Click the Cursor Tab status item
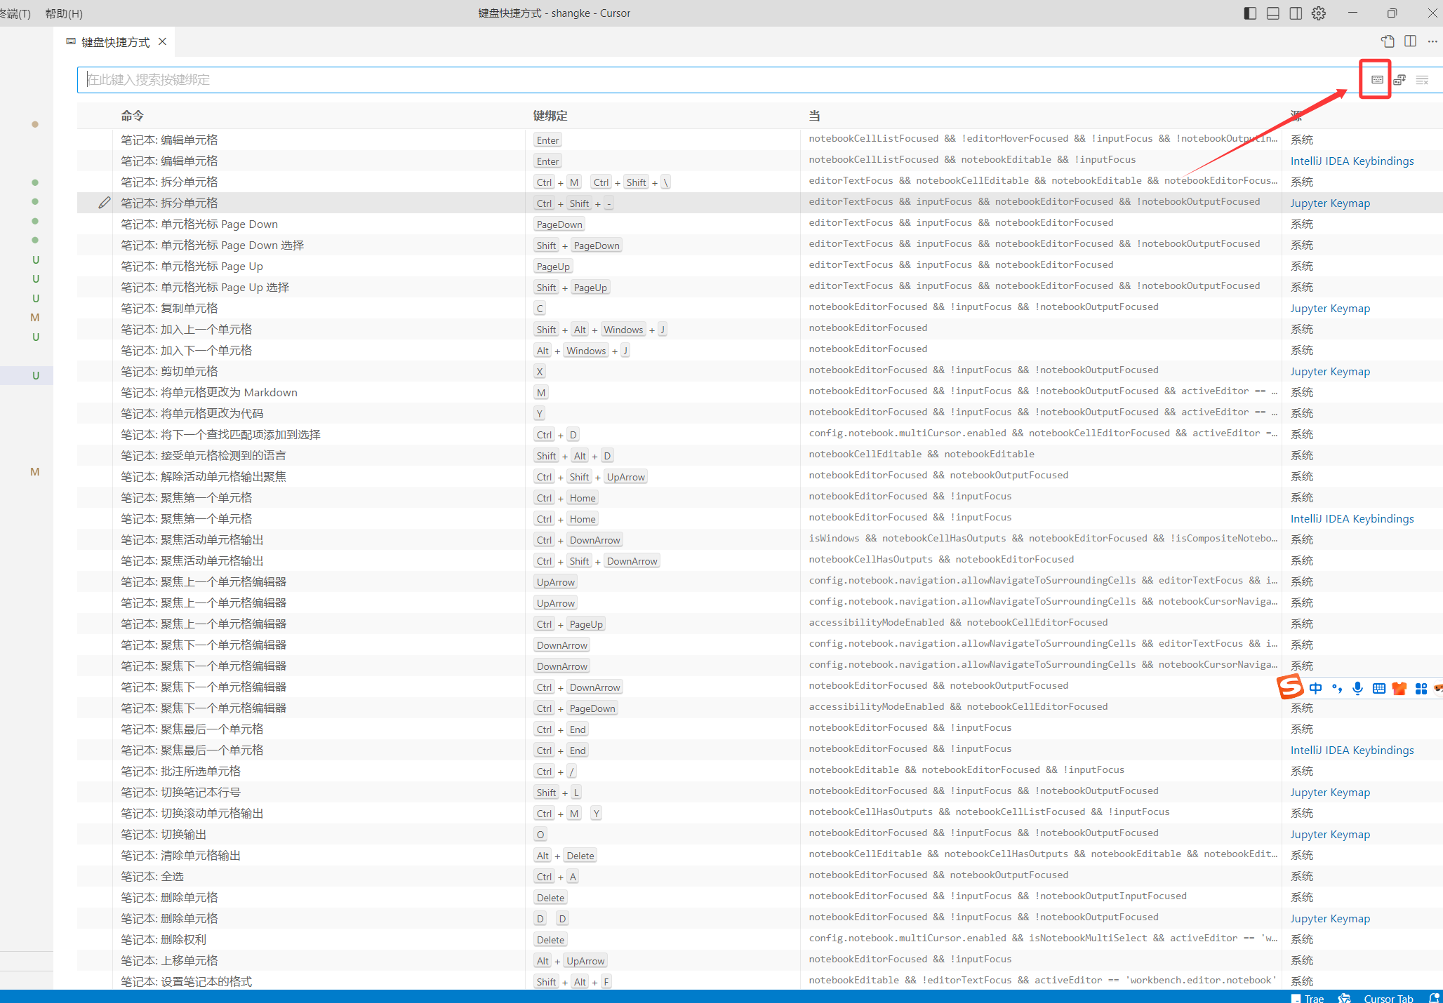This screenshot has height=1003, width=1443. [1388, 998]
